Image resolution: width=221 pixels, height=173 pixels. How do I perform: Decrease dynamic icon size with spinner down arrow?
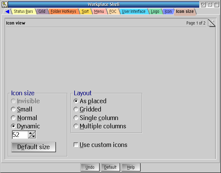[34, 137]
